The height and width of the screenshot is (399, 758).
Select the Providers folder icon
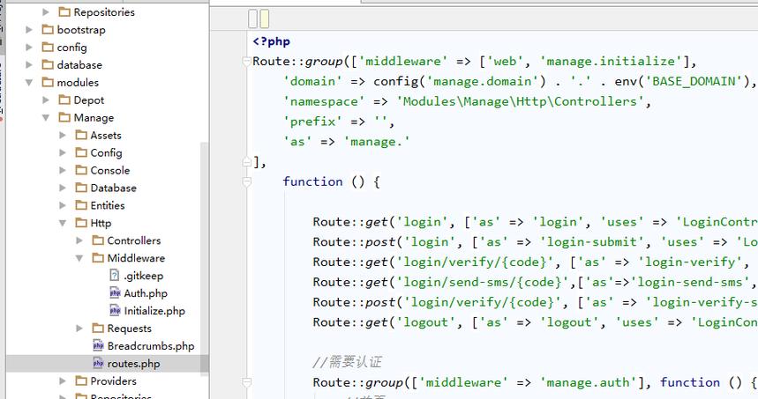[81, 381]
